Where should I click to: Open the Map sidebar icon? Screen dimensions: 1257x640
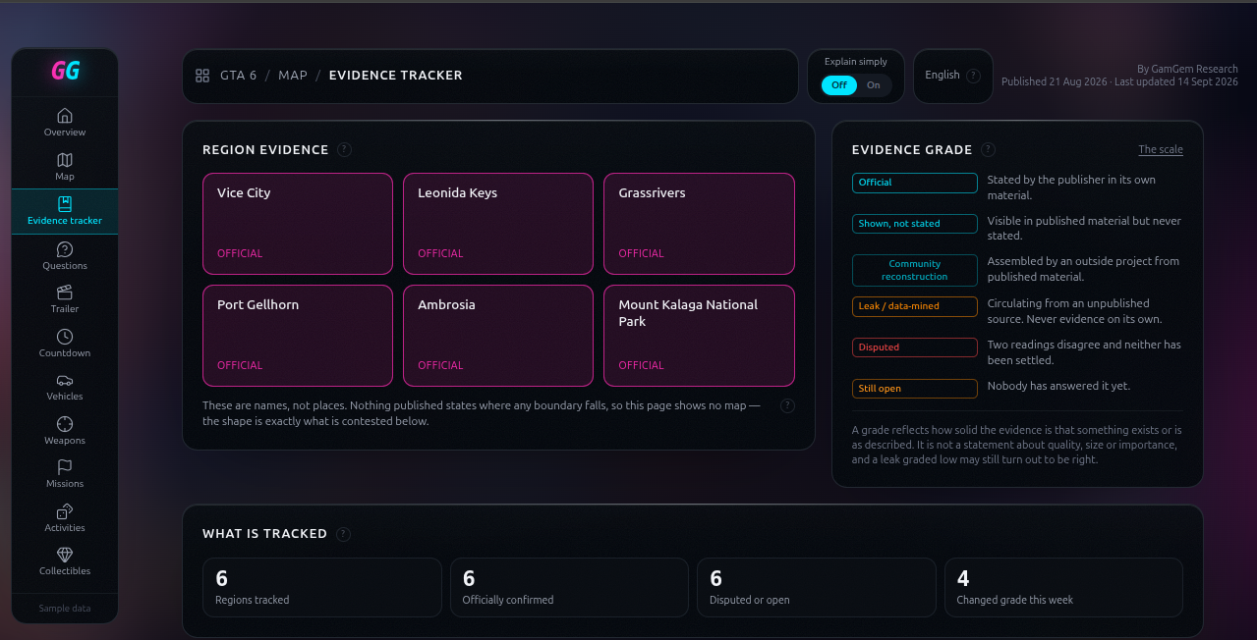point(65,160)
